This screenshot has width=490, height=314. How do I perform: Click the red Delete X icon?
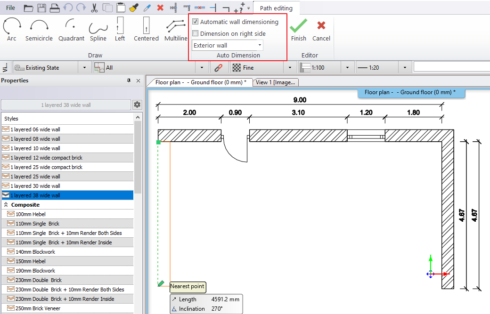click(160, 8)
